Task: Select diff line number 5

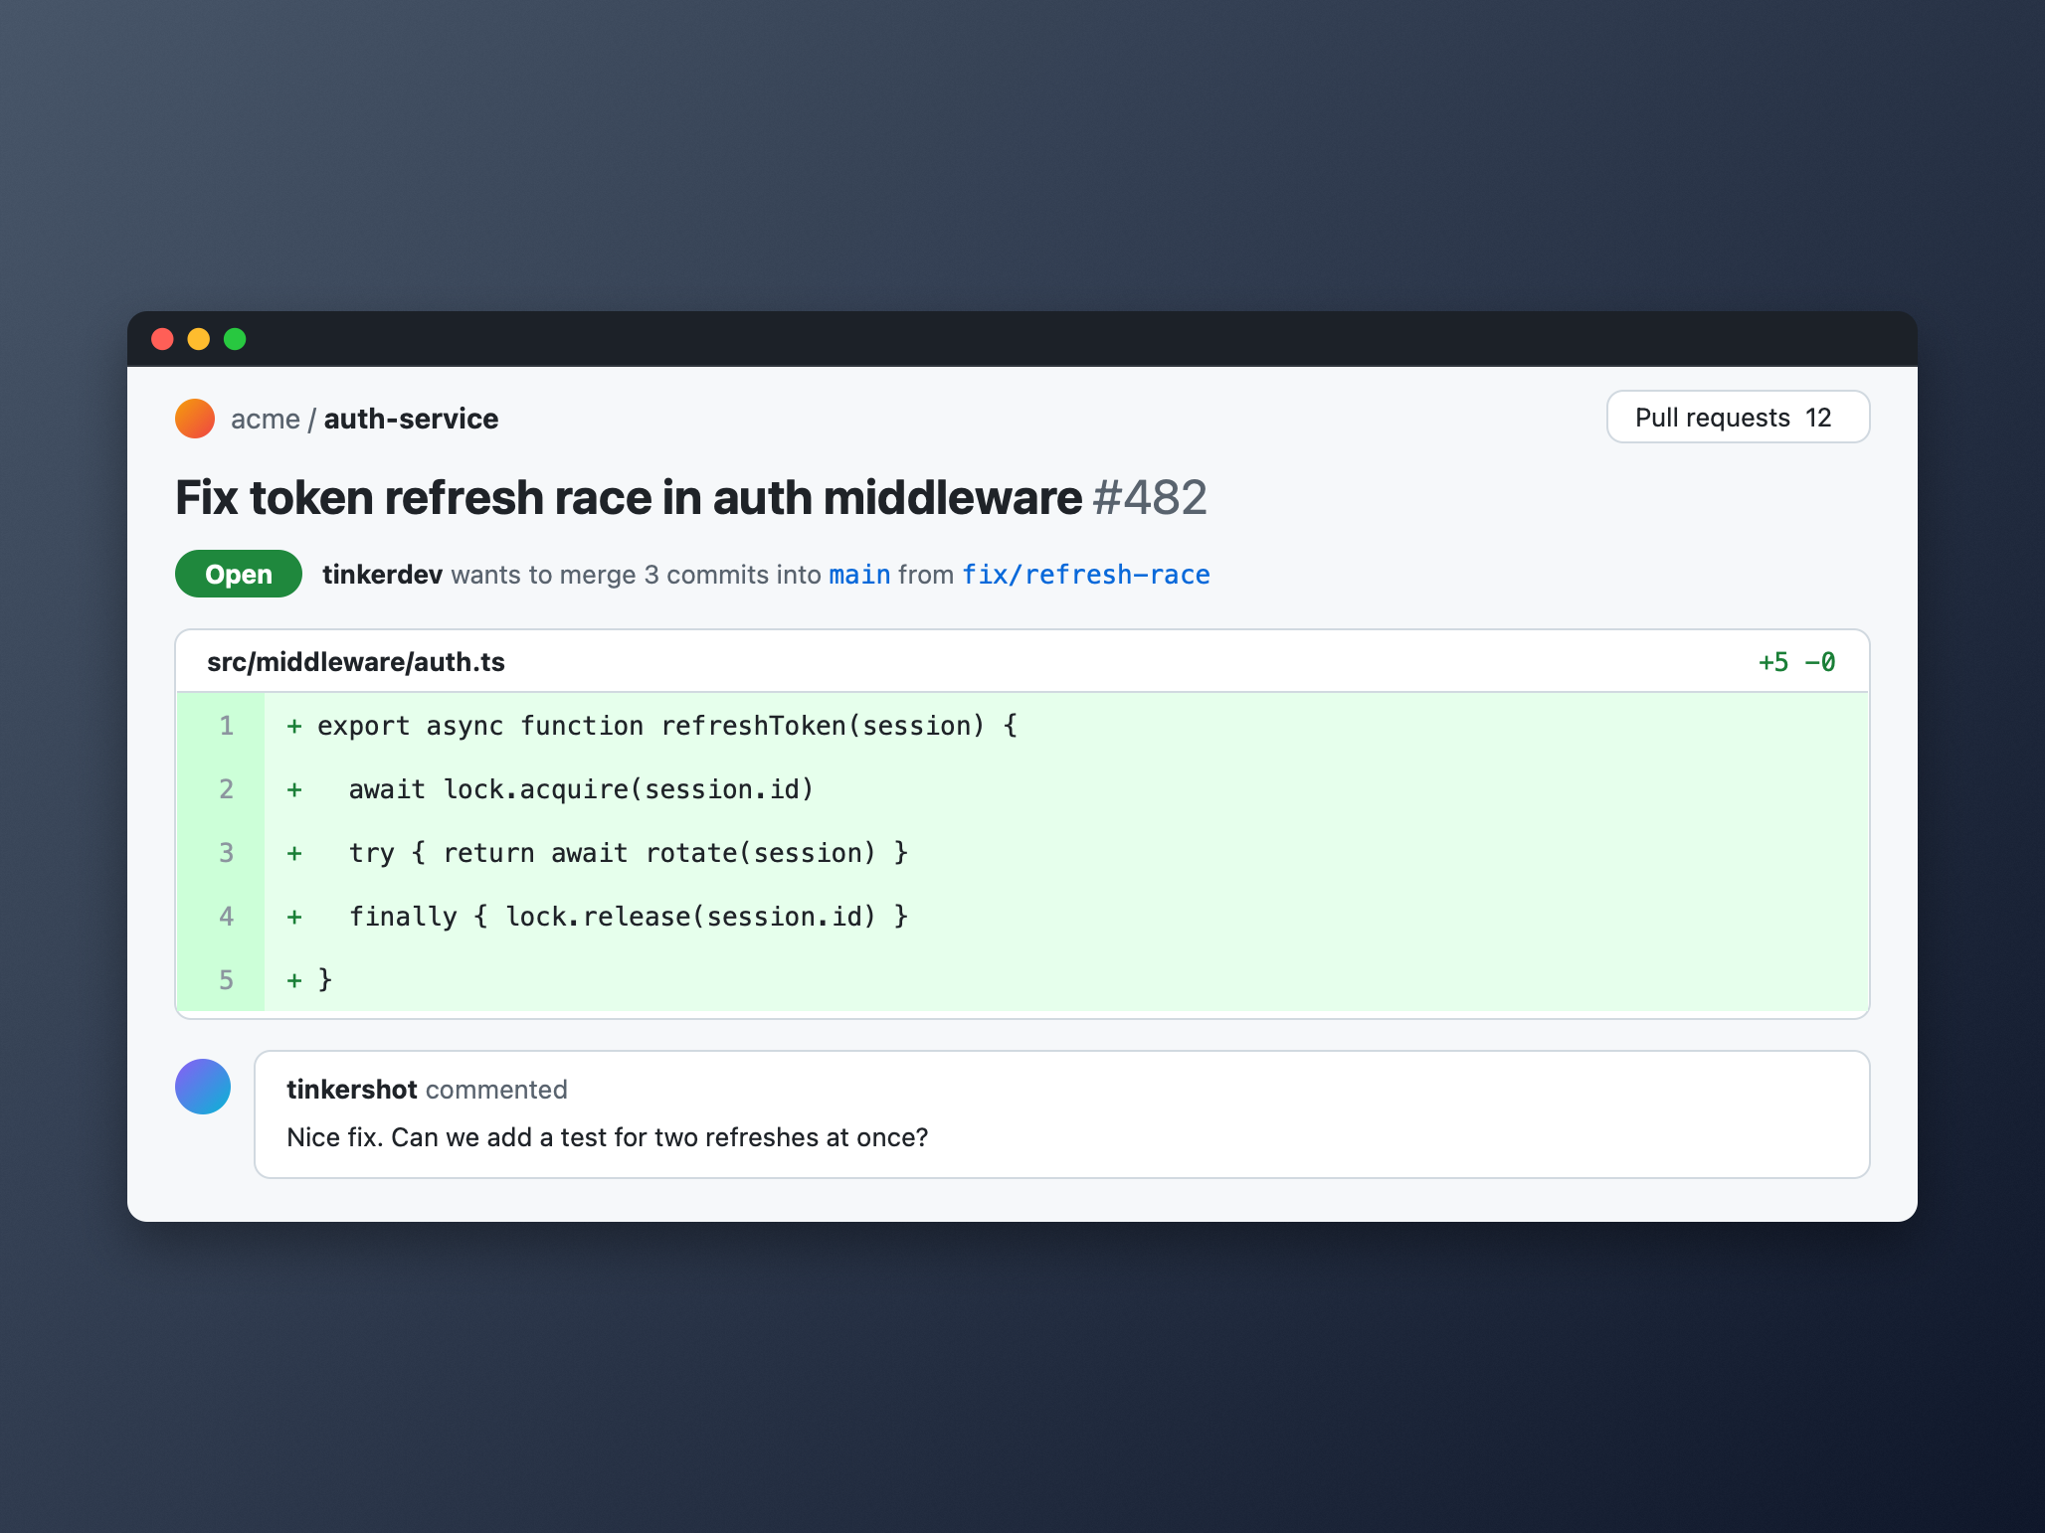Action: pos(226,980)
